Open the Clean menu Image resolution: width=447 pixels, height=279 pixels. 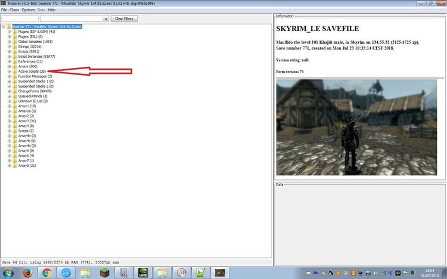[14, 10]
